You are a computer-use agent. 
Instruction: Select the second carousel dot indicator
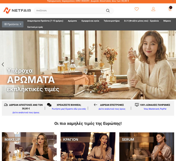[88, 92]
